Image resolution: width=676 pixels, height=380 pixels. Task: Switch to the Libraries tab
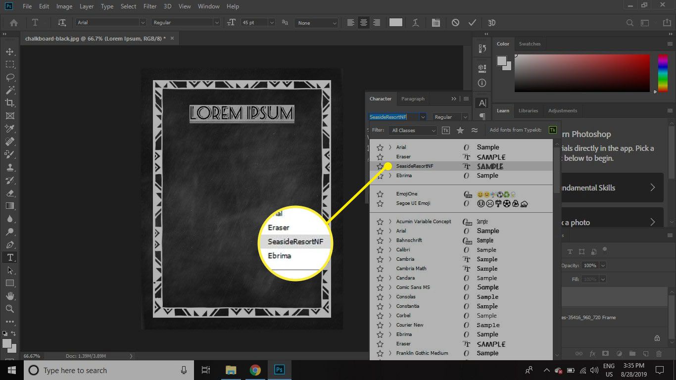coord(529,110)
